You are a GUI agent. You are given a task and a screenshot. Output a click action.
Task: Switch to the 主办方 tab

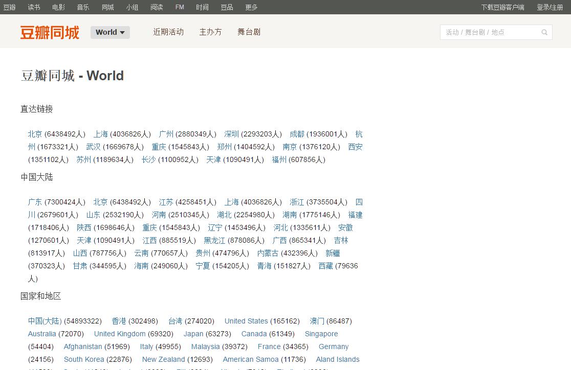click(210, 32)
